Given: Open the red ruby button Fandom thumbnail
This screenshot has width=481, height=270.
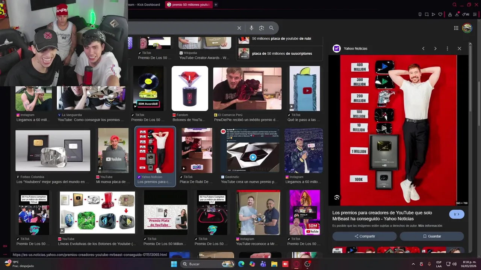Looking at the screenshot, I should [x=190, y=88].
